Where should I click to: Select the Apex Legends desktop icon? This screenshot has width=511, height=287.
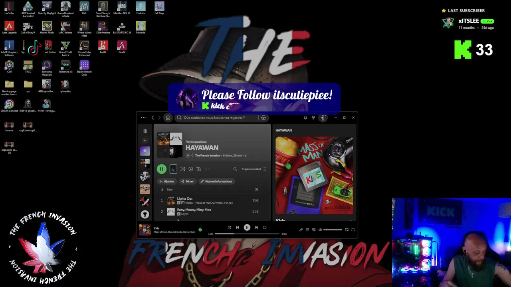9,28
